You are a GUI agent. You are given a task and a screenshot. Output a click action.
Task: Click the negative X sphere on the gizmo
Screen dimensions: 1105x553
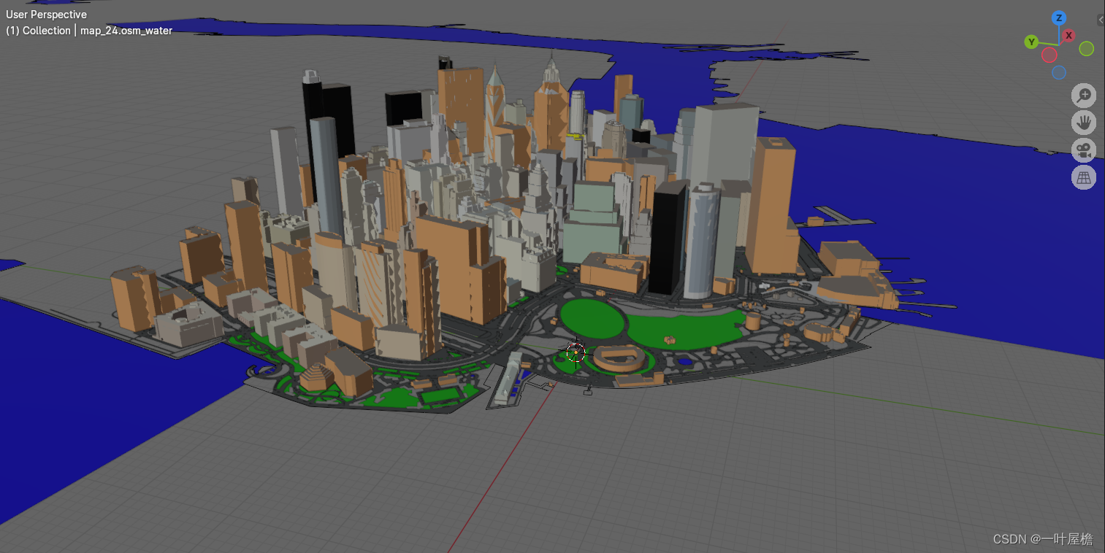coord(1049,55)
